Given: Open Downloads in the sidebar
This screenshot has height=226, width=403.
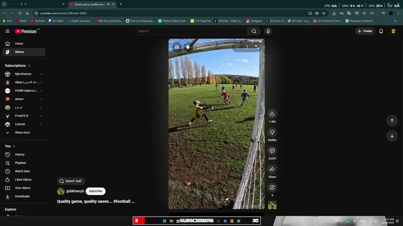Looking at the screenshot, I should click(x=24, y=196).
